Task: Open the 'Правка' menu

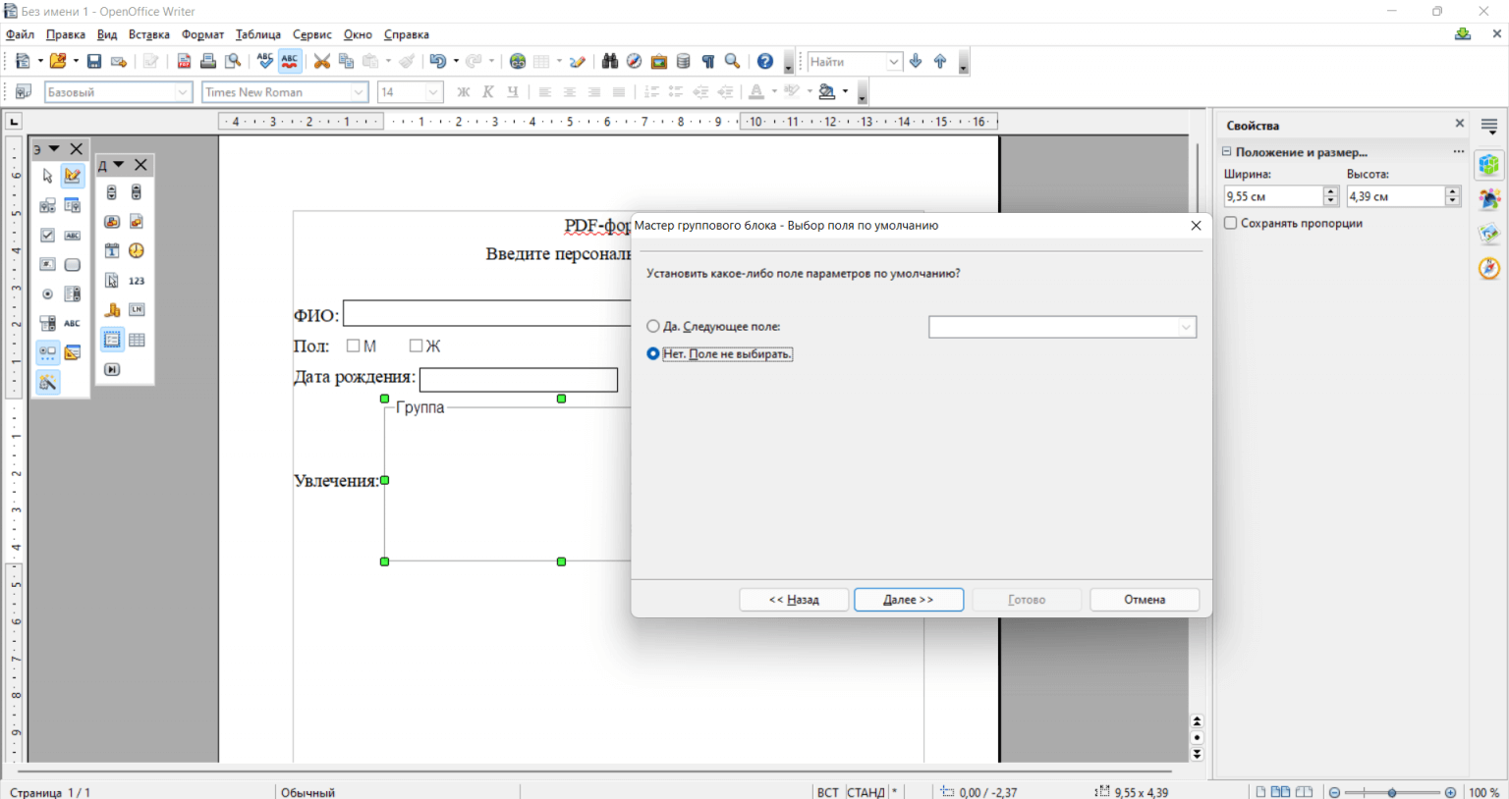Action: [66, 34]
